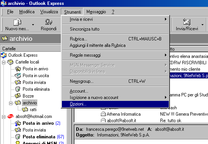Open the Nuovo messaggio dropdown arrow
The height and width of the screenshot is (144, 208).
coord(33,25)
